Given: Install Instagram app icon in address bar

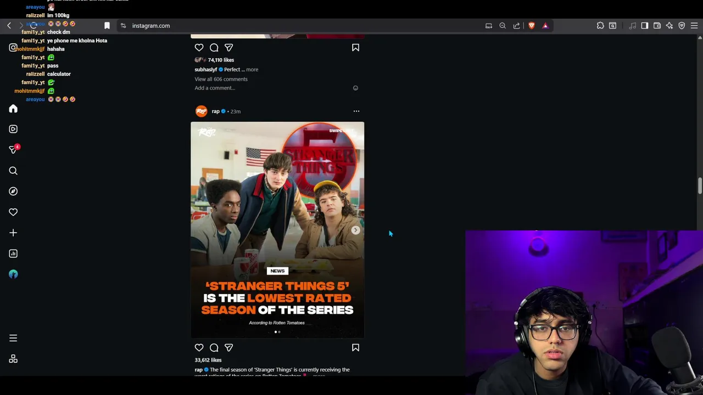Looking at the screenshot, I should pyautogui.click(x=488, y=26).
